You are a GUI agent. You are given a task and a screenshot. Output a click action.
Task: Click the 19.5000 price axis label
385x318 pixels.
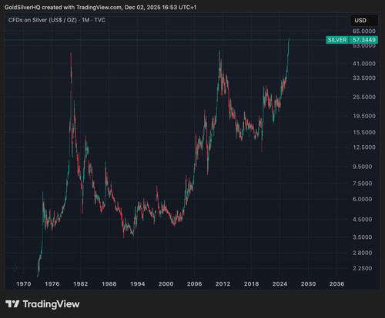pos(364,116)
